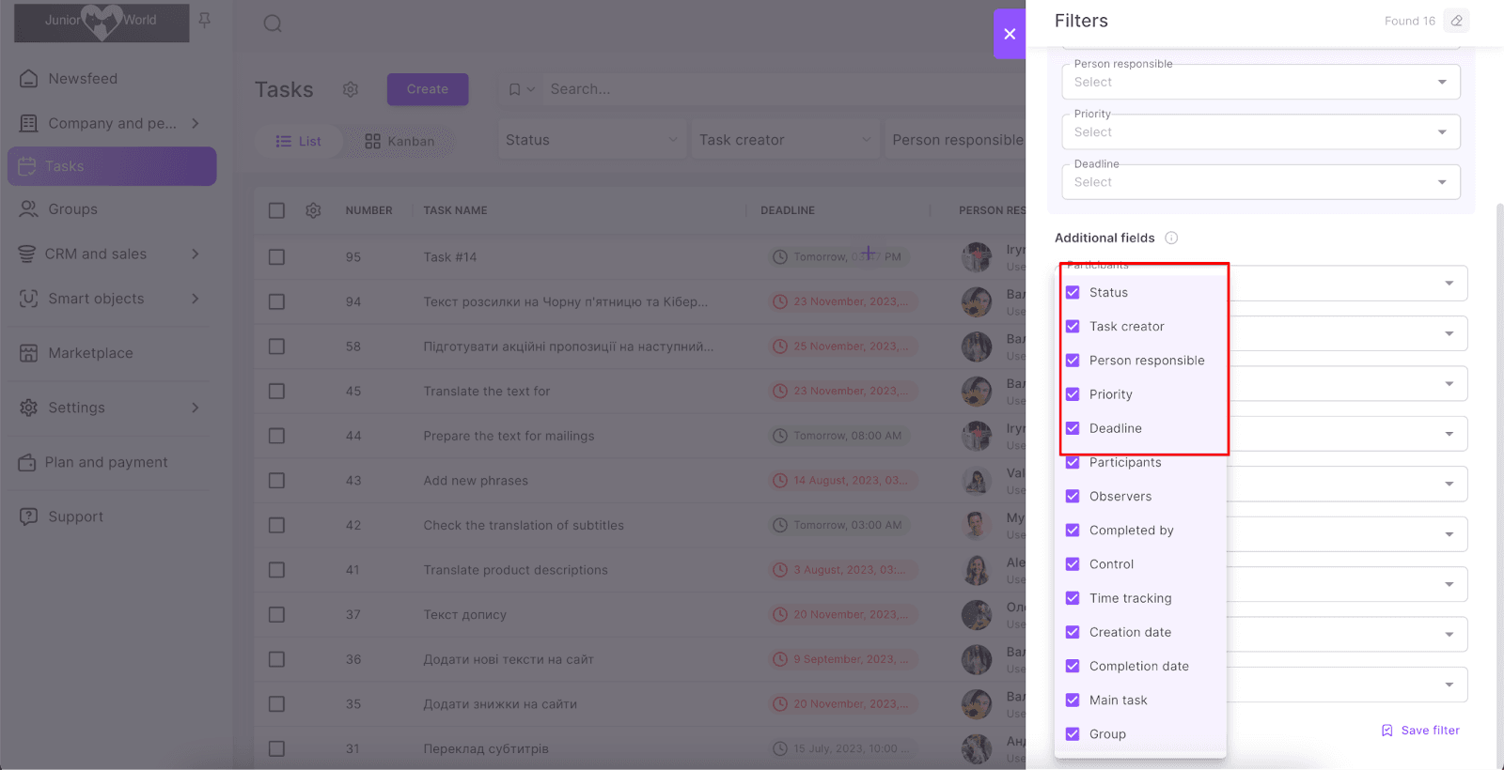Image resolution: width=1504 pixels, height=770 pixels.
Task: Click the Search input field
Action: pos(752,89)
